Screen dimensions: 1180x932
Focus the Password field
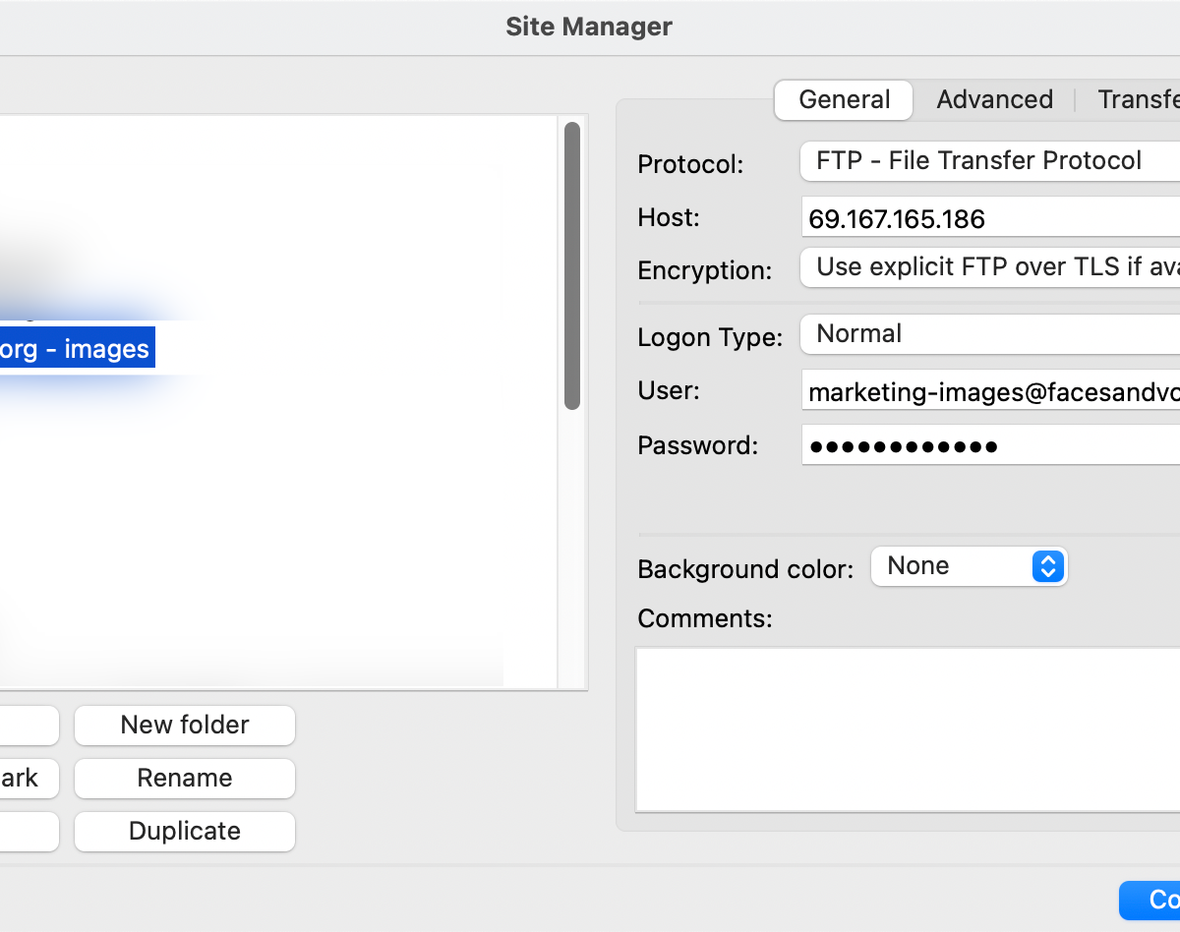[989, 446]
